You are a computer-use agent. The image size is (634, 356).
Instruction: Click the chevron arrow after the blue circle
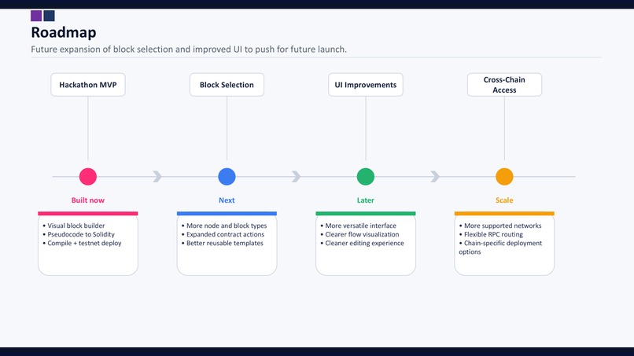click(296, 177)
